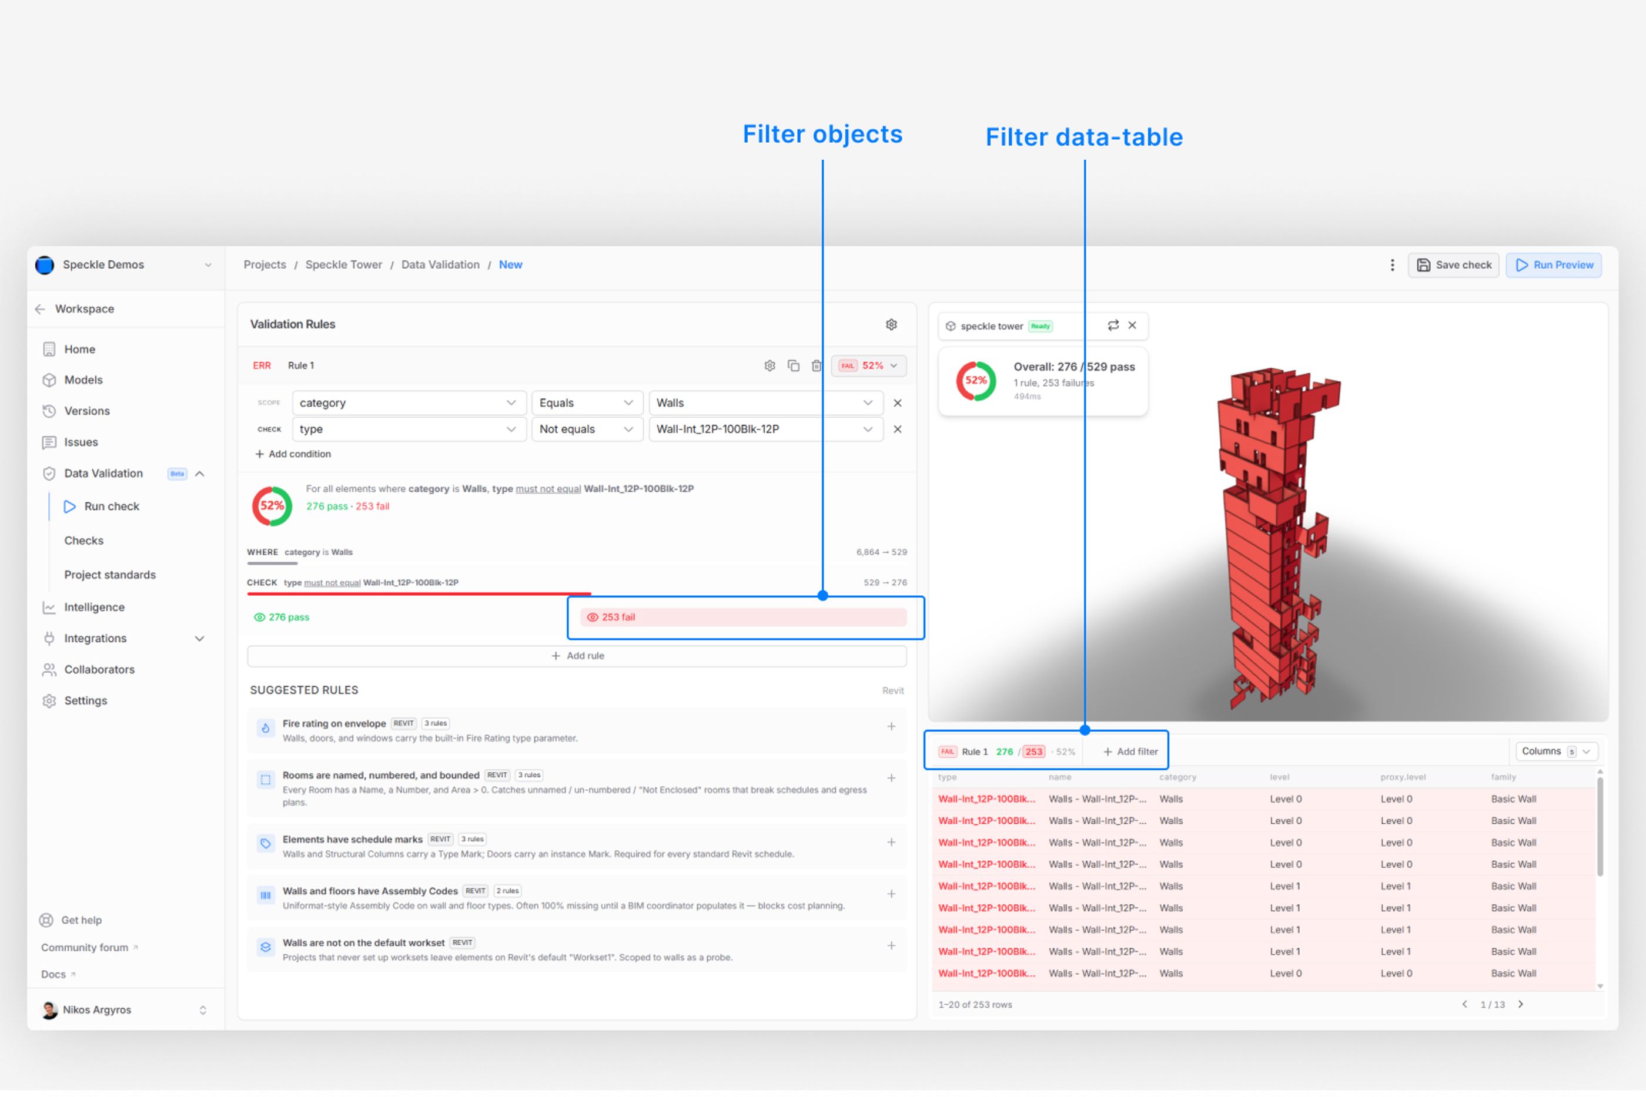Close the speckle tower model chip
This screenshot has height=1097, width=1646.
[1132, 326]
